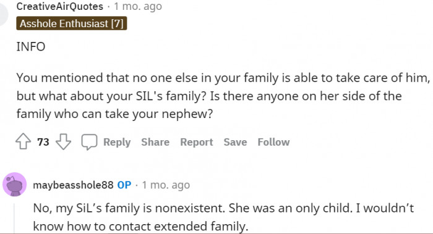
Task: Click the partial avatar beside CreativeAirQuotes
Action: (4, 12)
